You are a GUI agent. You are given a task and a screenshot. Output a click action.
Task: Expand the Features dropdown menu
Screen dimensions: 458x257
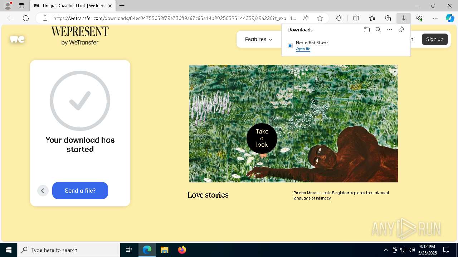[x=258, y=39]
